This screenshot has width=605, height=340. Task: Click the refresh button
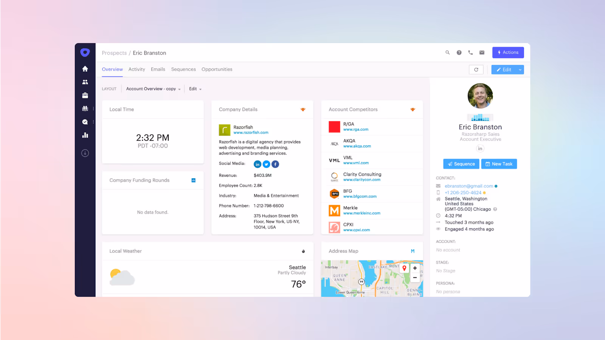click(x=476, y=70)
